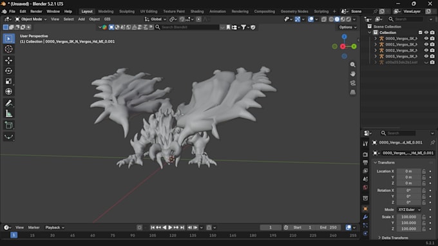The height and width of the screenshot is (246, 438).
Task: Hide 0003_Vergos_SK object in viewport
Action: coord(426,56)
